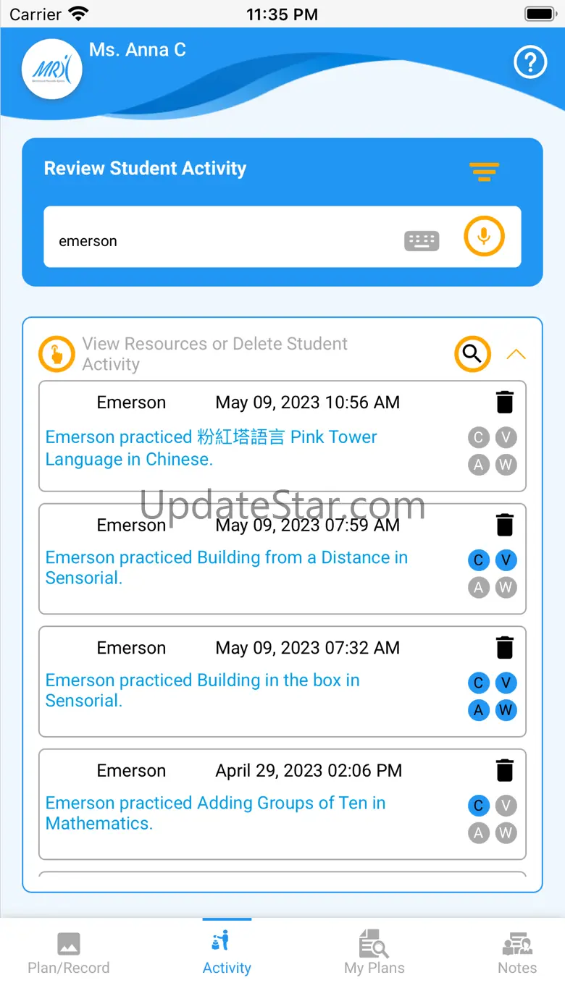Screen dimensions: 565x1004
Task: Collapse the activity list with the chevron
Action: (x=516, y=354)
